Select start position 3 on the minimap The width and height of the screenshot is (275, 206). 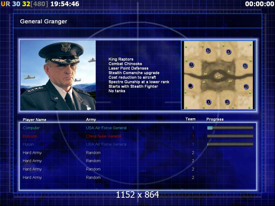[227, 102]
